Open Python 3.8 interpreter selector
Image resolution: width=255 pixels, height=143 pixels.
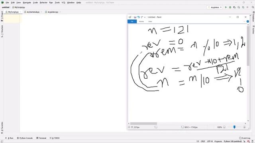(233, 141)
